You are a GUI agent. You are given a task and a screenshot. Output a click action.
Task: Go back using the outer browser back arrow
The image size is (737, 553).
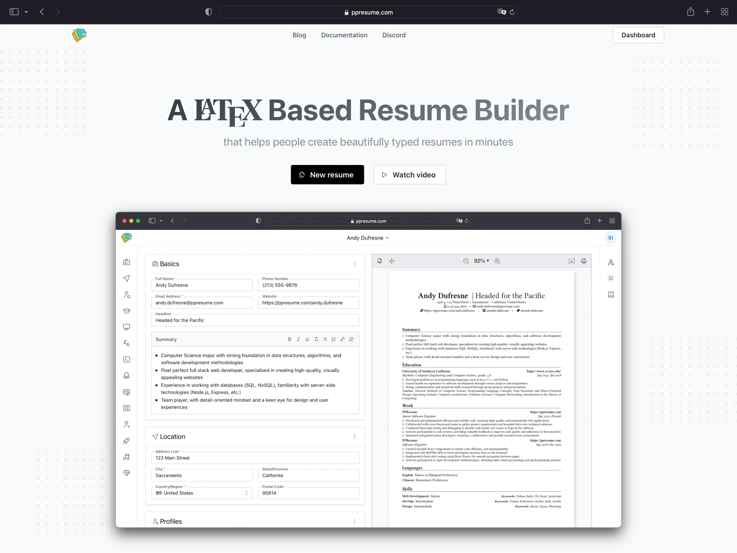click(x=42, y=12)
